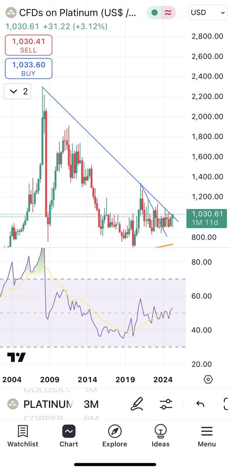
Task: Tap the hamburger Menu icon
Action: coord(207,431)
